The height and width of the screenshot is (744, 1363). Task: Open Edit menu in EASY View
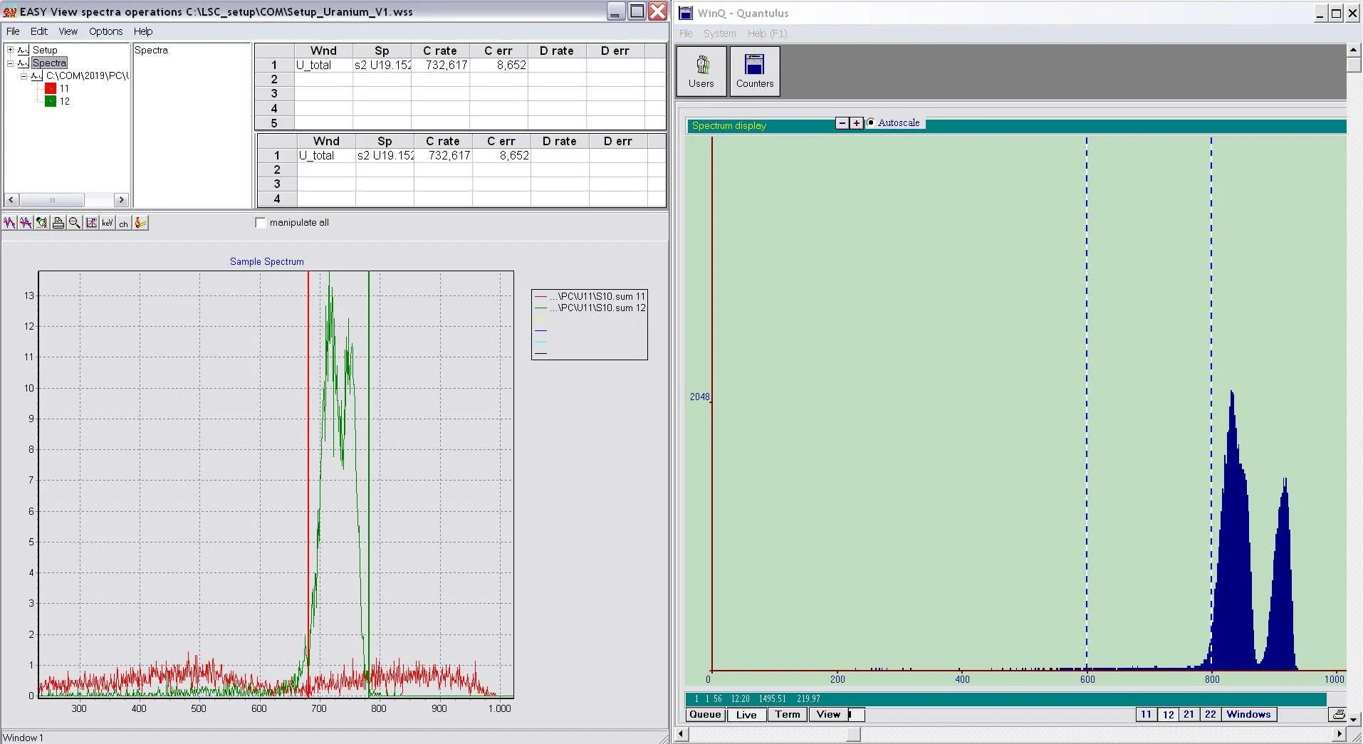pos(39,31)
